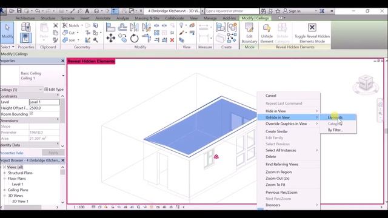Viewport: 388px width, 218px height.
Task: Click the Search binoculars icon
Action: coord(263,11)
